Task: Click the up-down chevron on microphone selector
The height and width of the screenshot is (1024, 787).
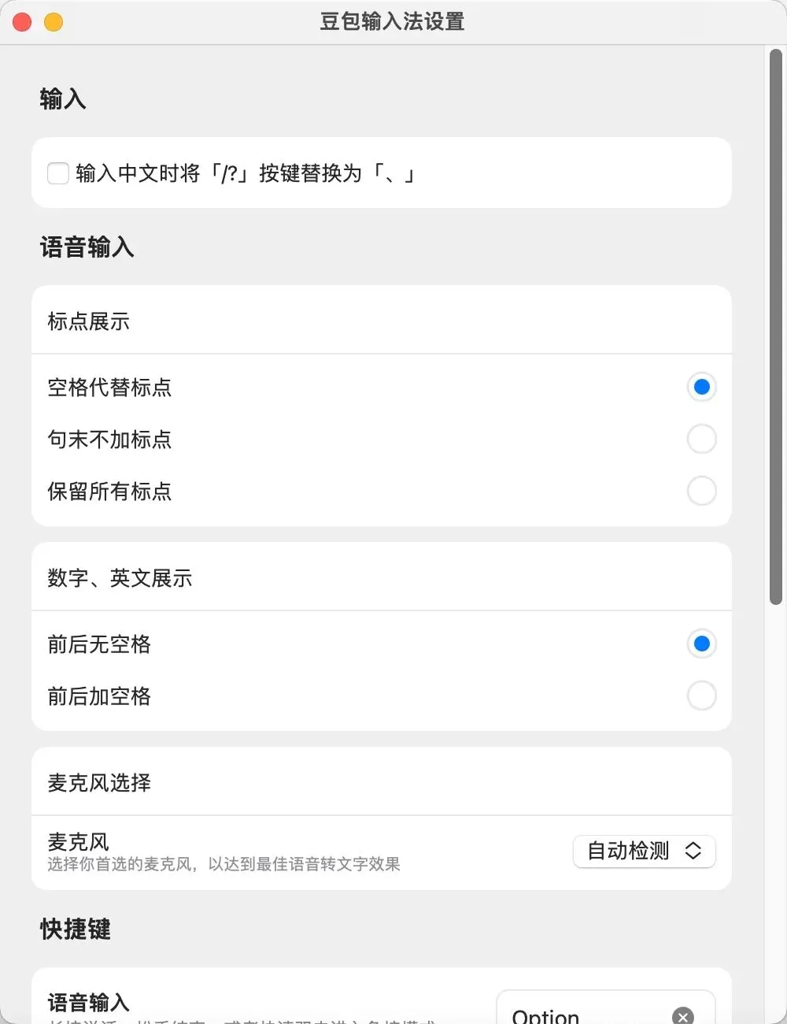Action: 693,851
